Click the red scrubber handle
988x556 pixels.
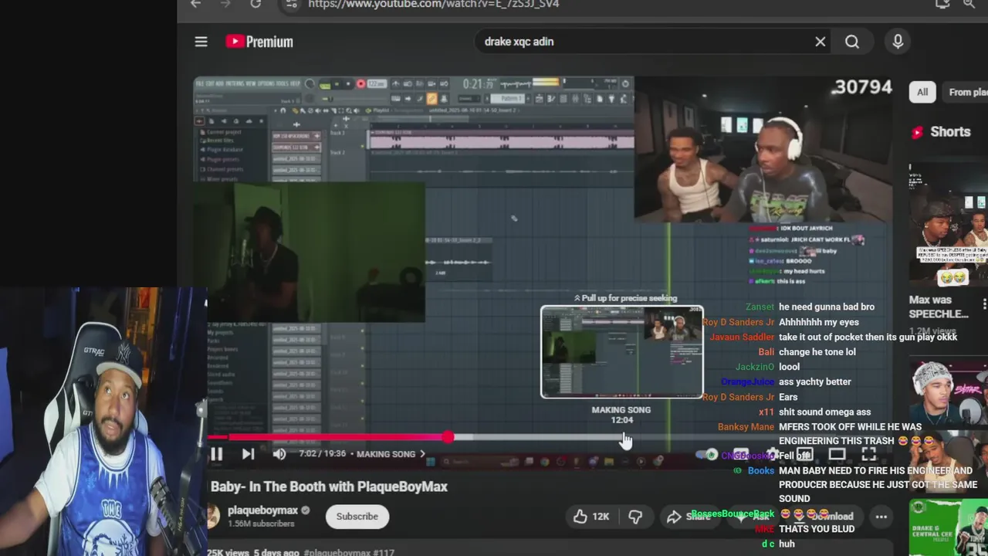pyautogui.click(x=448, y=437)
